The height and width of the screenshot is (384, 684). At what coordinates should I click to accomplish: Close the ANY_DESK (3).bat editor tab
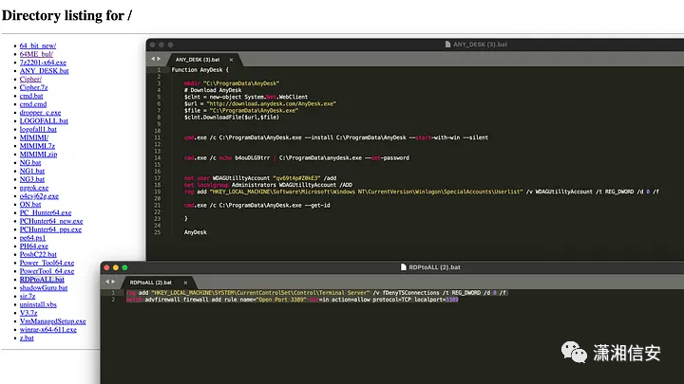point(231,60)
